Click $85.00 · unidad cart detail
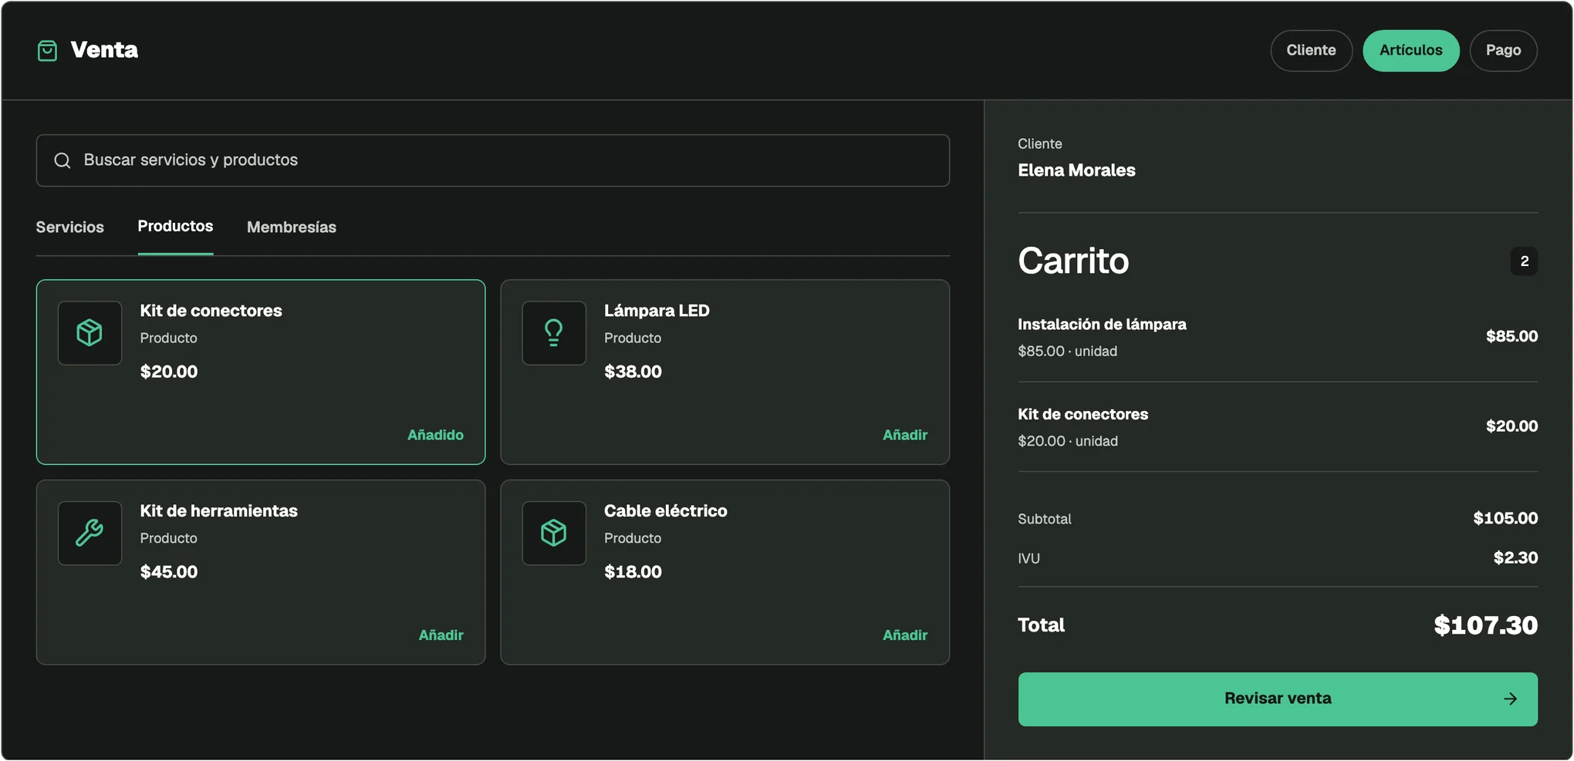The image size is (1574, 761). coord(1067,352)
